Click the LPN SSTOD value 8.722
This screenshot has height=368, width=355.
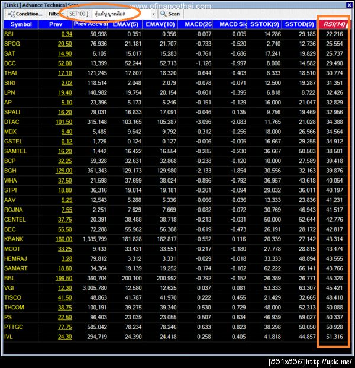[x=308, y=92]
